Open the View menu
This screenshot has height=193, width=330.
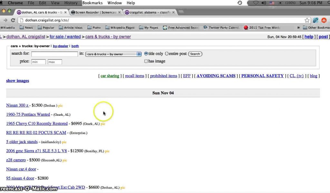coord(55,3)
